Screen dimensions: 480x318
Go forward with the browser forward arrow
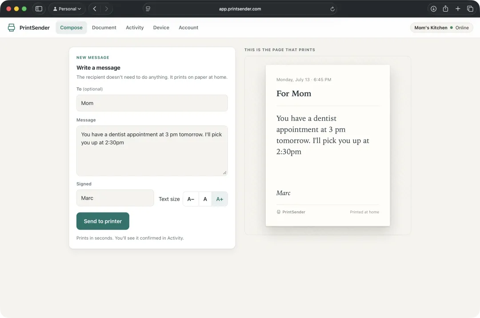(x=106, y=9)
